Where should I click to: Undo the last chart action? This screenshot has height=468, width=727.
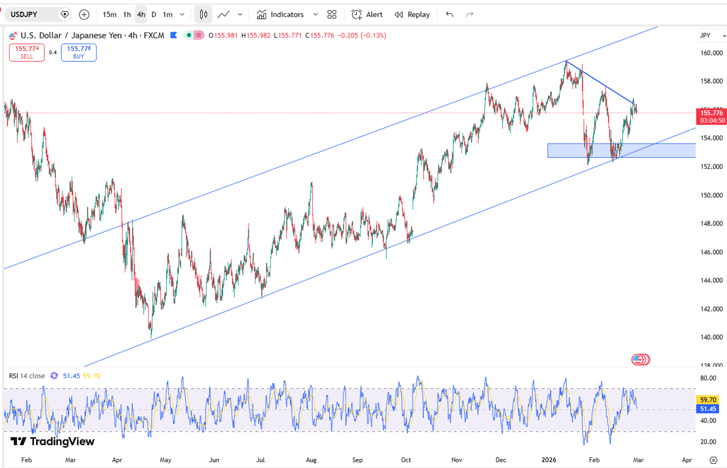click(449, 15)
